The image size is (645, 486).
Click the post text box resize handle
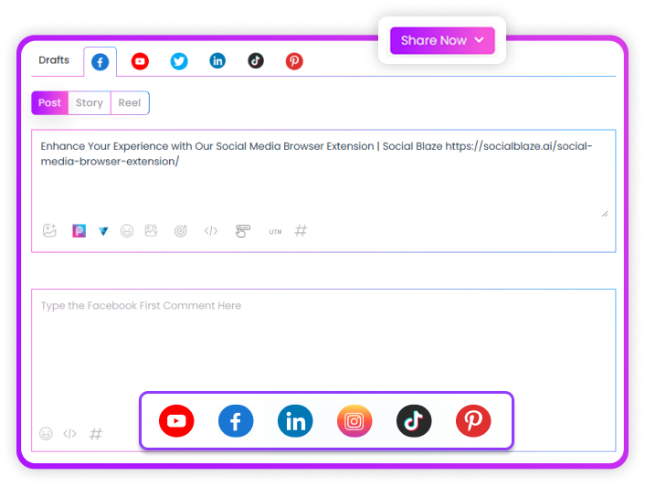tap(605, 214)
